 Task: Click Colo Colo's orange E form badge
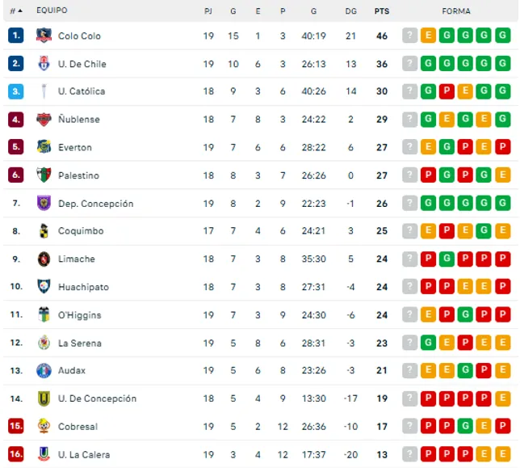tap(428, 36)
